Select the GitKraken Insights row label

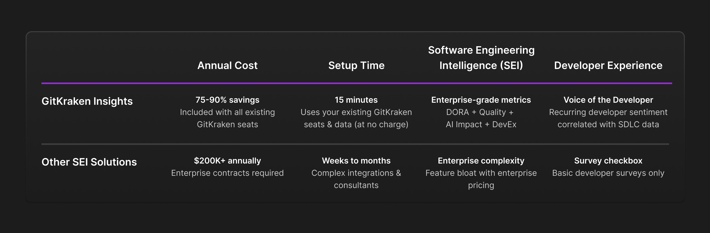tap(87, 101)
